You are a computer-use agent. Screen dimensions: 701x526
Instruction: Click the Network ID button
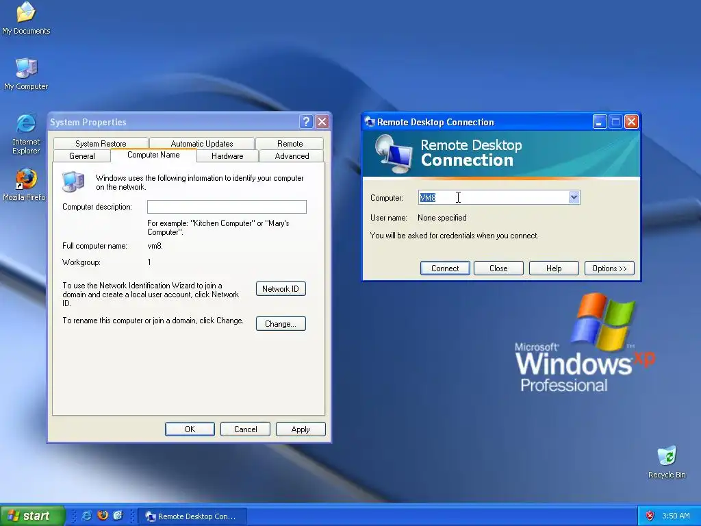281,289
